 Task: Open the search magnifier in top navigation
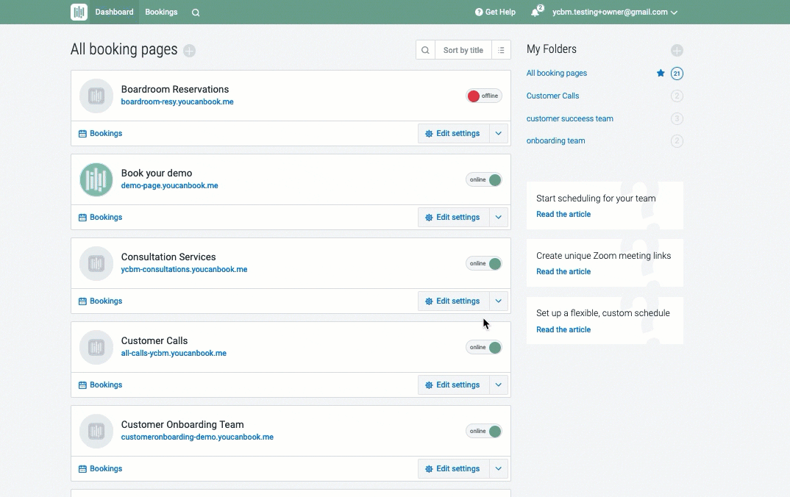tap(196, 12)
